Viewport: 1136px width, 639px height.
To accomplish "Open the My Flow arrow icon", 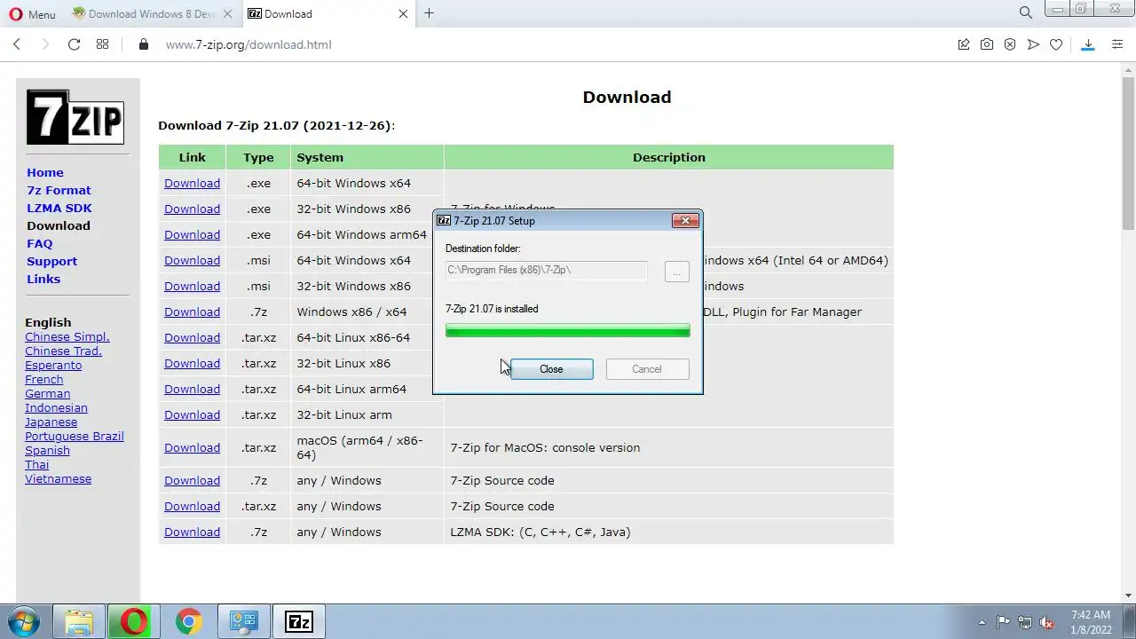I will point(1033,44).
